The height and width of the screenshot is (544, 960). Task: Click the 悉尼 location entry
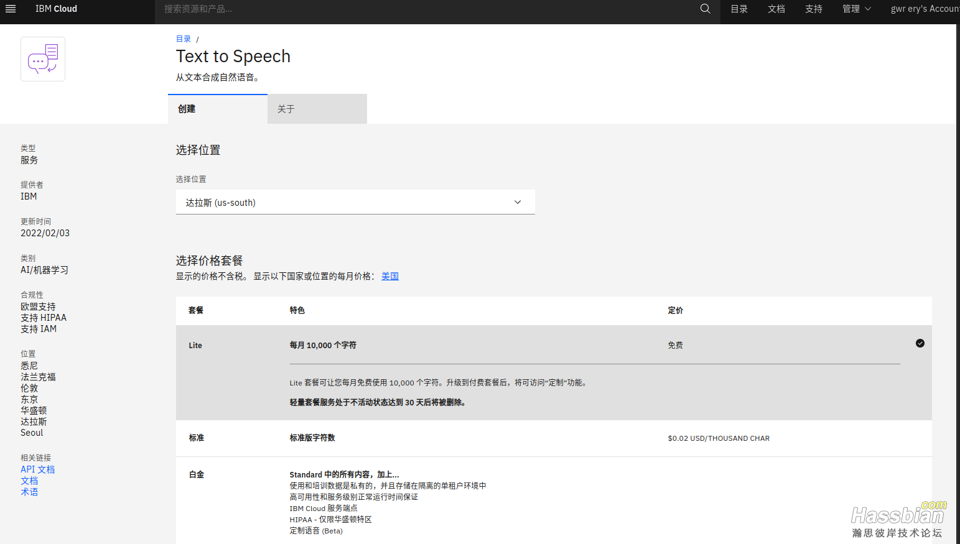[29, 366]
